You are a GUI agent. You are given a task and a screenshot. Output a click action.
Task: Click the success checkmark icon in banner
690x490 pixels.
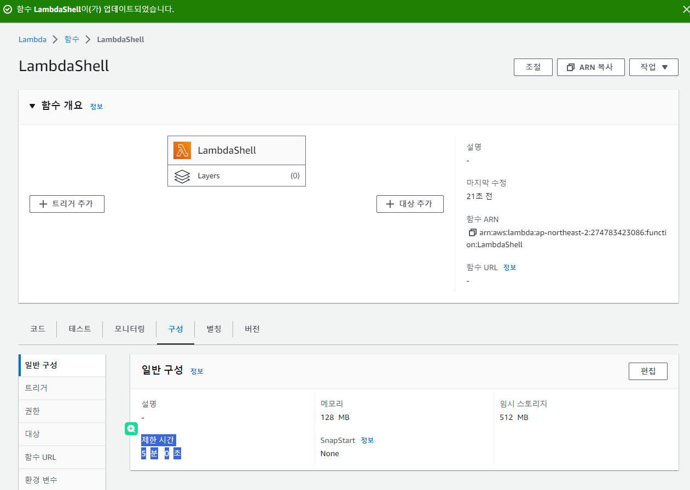point(8,9)
